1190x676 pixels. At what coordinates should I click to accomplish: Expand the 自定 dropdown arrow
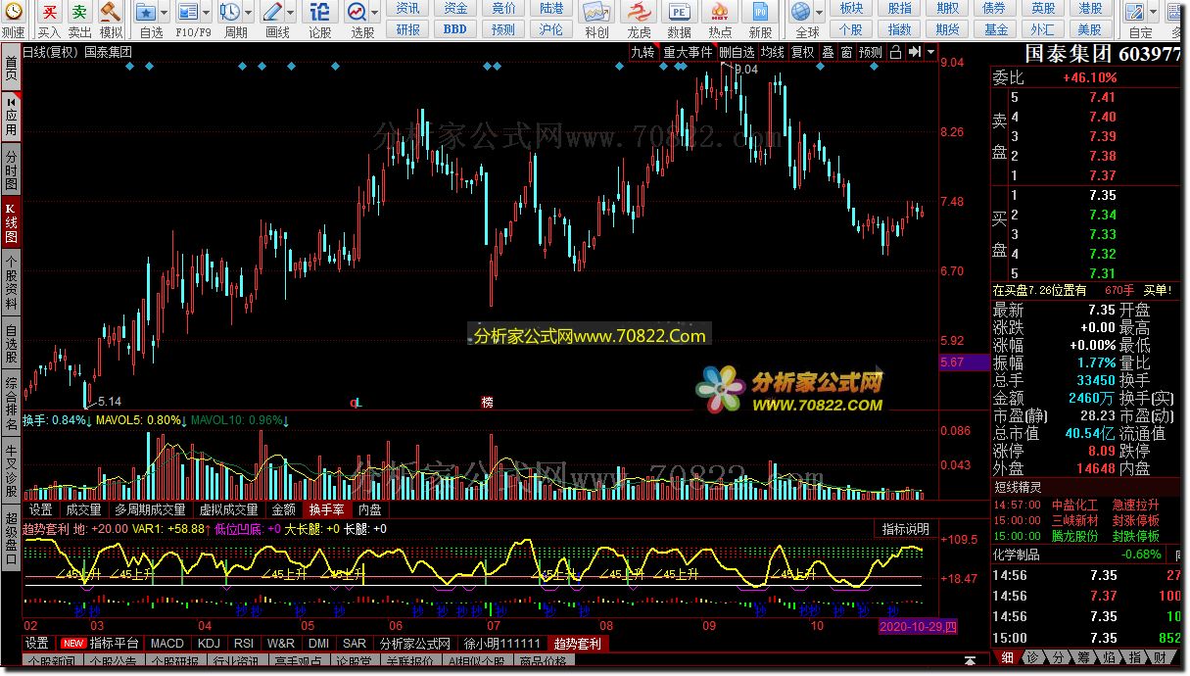pos(1155,13)
